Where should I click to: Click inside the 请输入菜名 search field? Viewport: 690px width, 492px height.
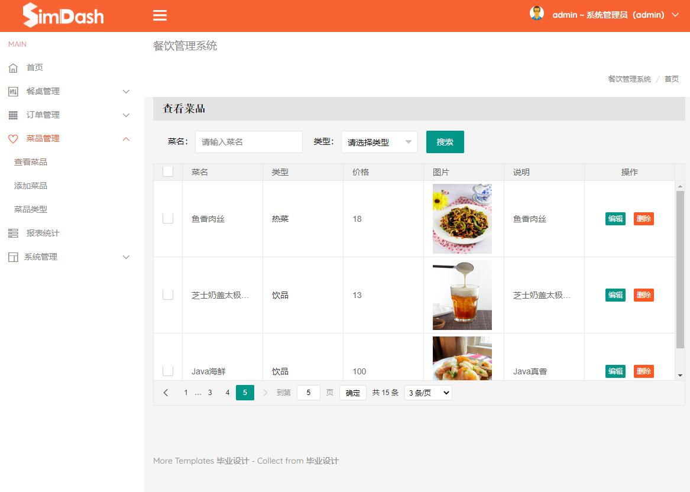248,142
